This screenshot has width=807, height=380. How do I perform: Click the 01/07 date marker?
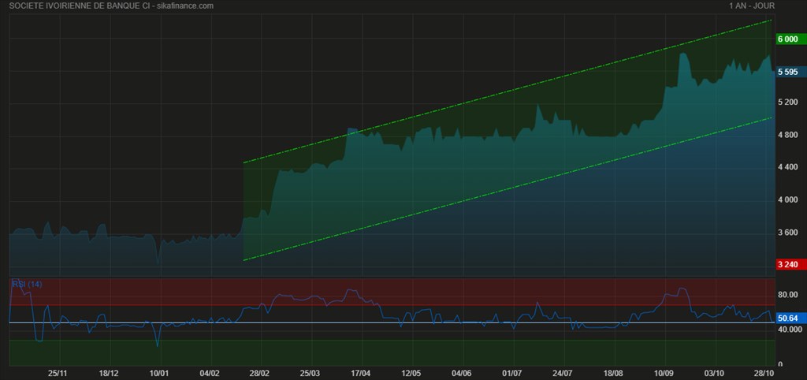[512, 372]
